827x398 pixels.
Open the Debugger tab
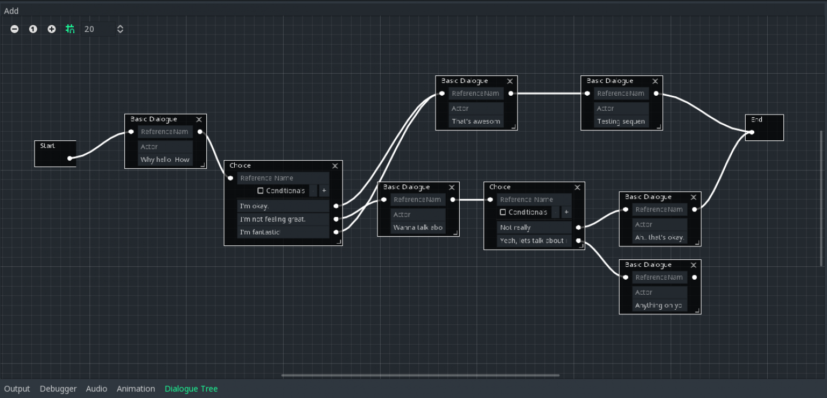(58, 389)
